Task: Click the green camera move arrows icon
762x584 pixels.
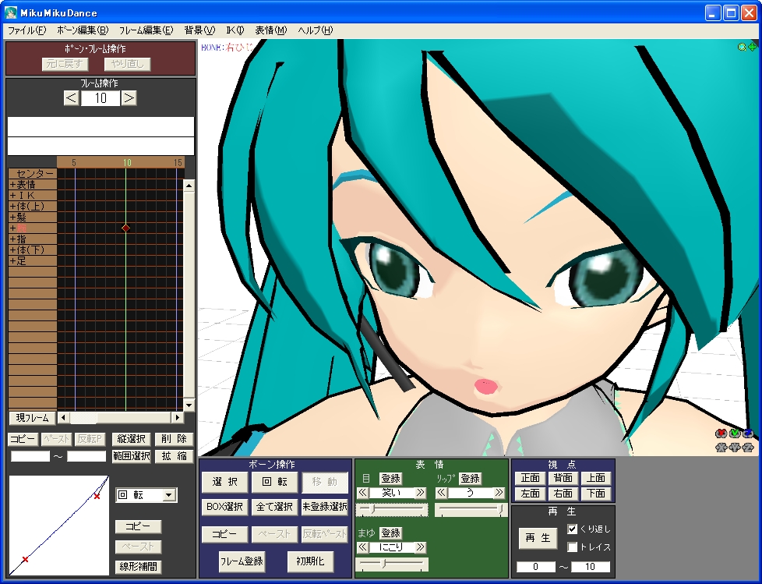Action: [x=752, y=47]
